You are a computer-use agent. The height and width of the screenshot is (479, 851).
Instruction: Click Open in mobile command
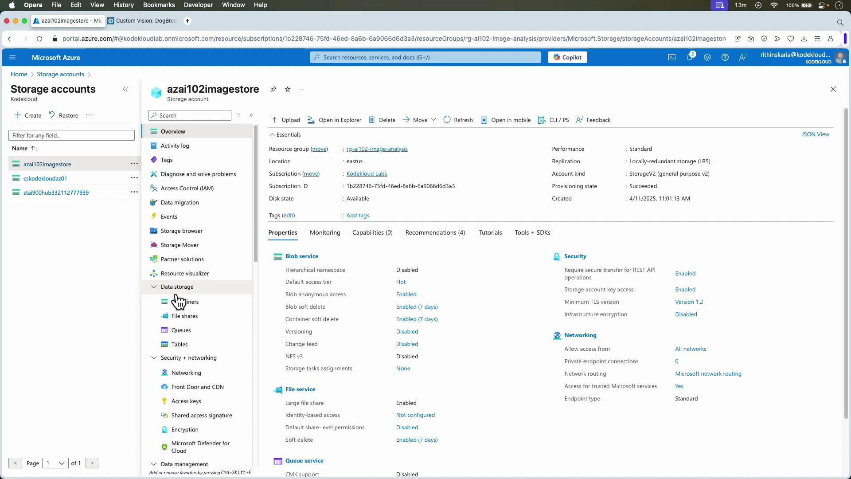506,120
